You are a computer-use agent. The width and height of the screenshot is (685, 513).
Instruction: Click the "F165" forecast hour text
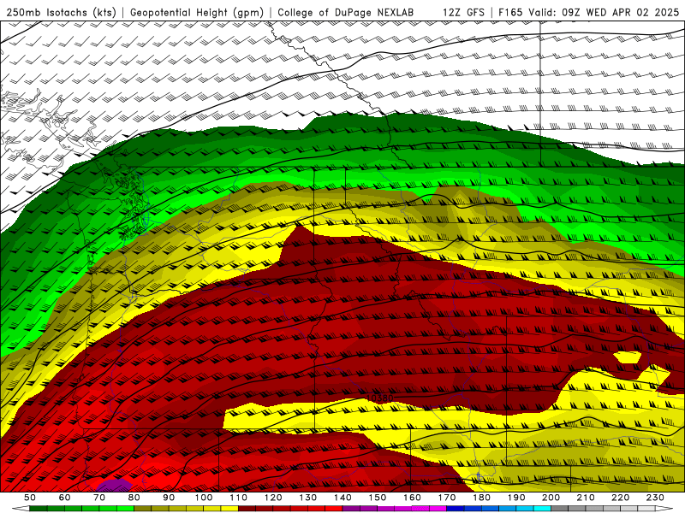pyautogui.click(x=510, y=13)
